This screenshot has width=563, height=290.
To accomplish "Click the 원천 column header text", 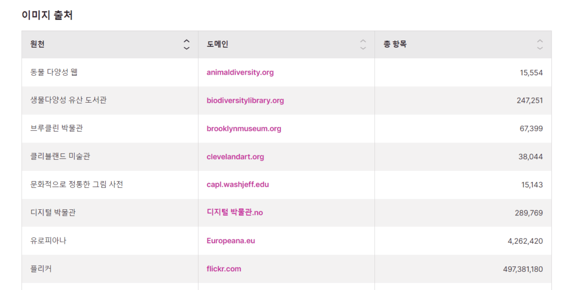I will (37, 44).
